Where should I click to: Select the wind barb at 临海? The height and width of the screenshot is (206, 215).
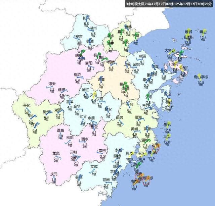[x=141, y=119]
